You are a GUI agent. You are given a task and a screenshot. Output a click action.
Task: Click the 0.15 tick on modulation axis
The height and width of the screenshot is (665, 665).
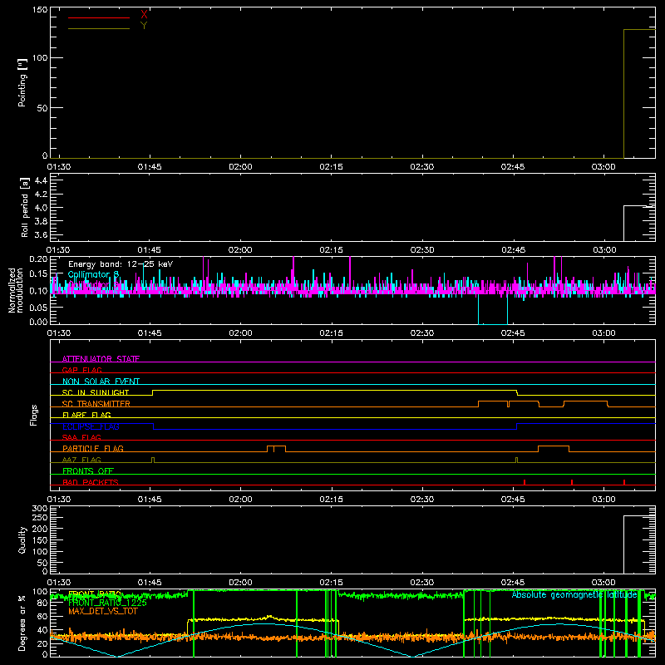[x=38, y=274]
